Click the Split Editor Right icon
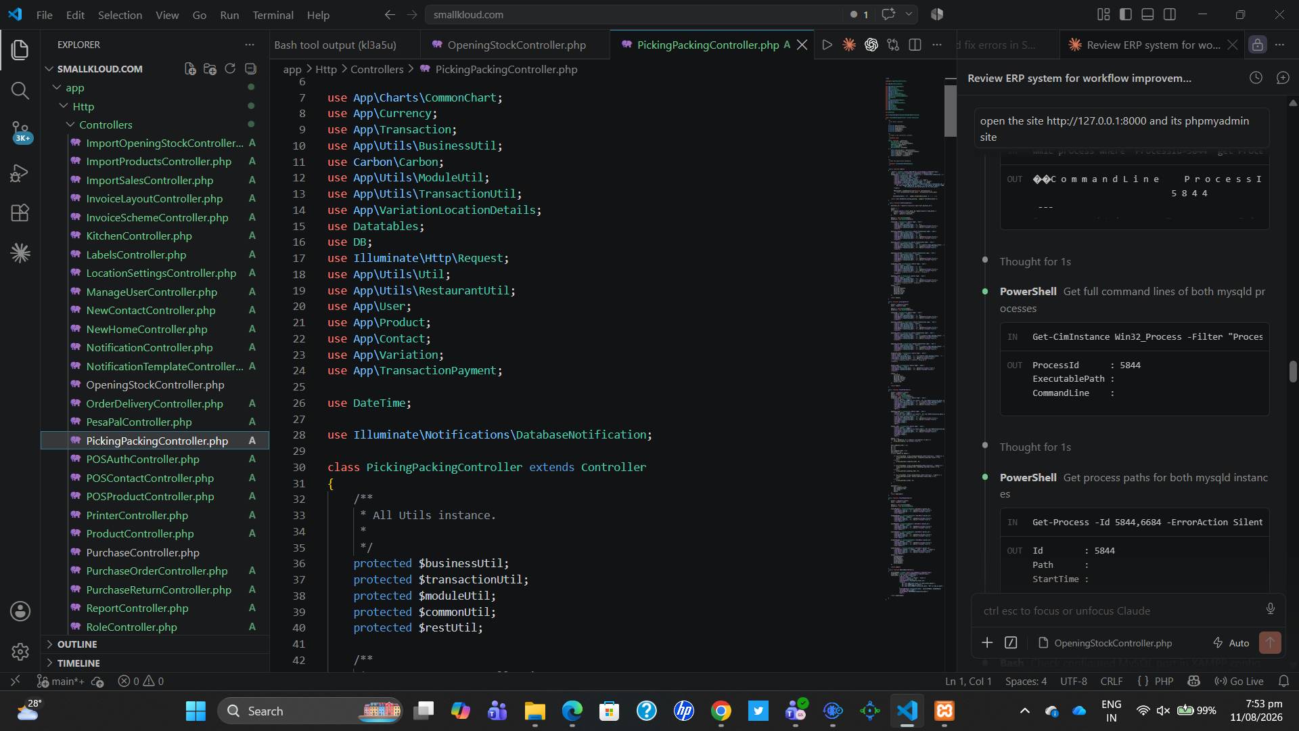1299x731 pixels. pos(915,45)
